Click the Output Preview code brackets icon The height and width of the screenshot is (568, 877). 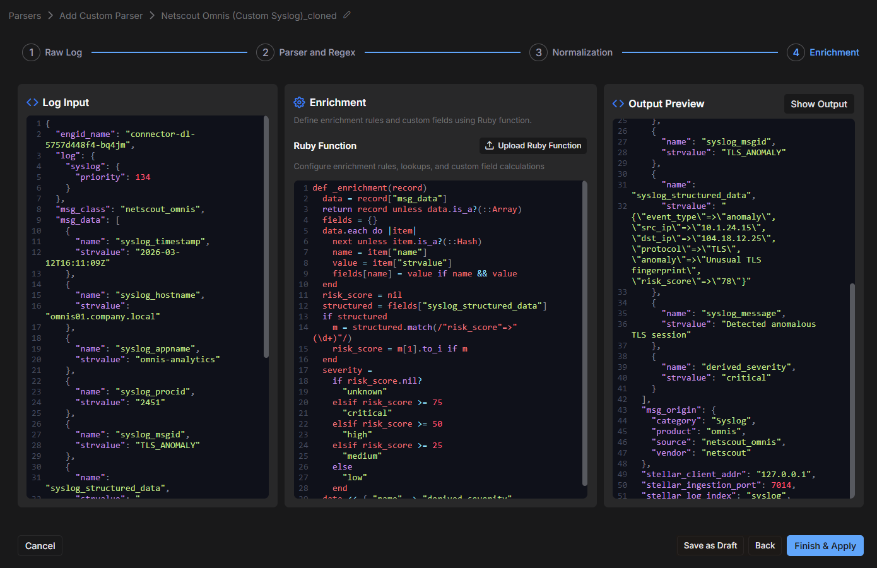tap(618, 104)
